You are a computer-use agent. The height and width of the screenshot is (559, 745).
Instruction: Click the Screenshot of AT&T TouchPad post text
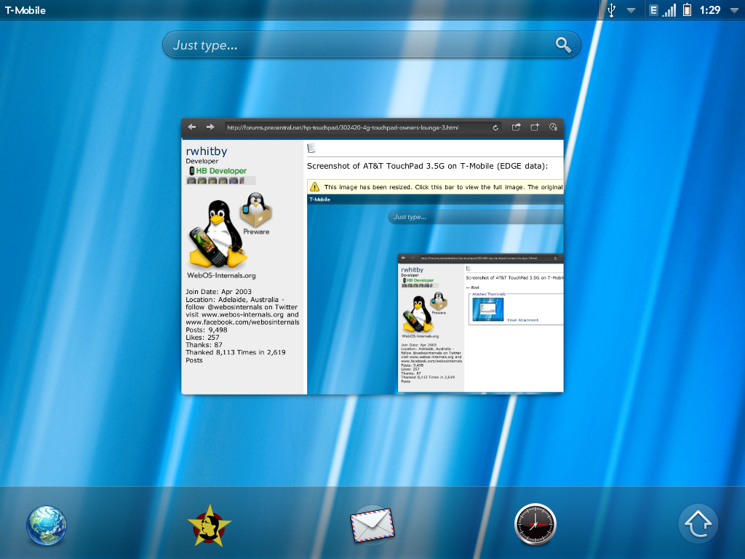tap(427, 166)
